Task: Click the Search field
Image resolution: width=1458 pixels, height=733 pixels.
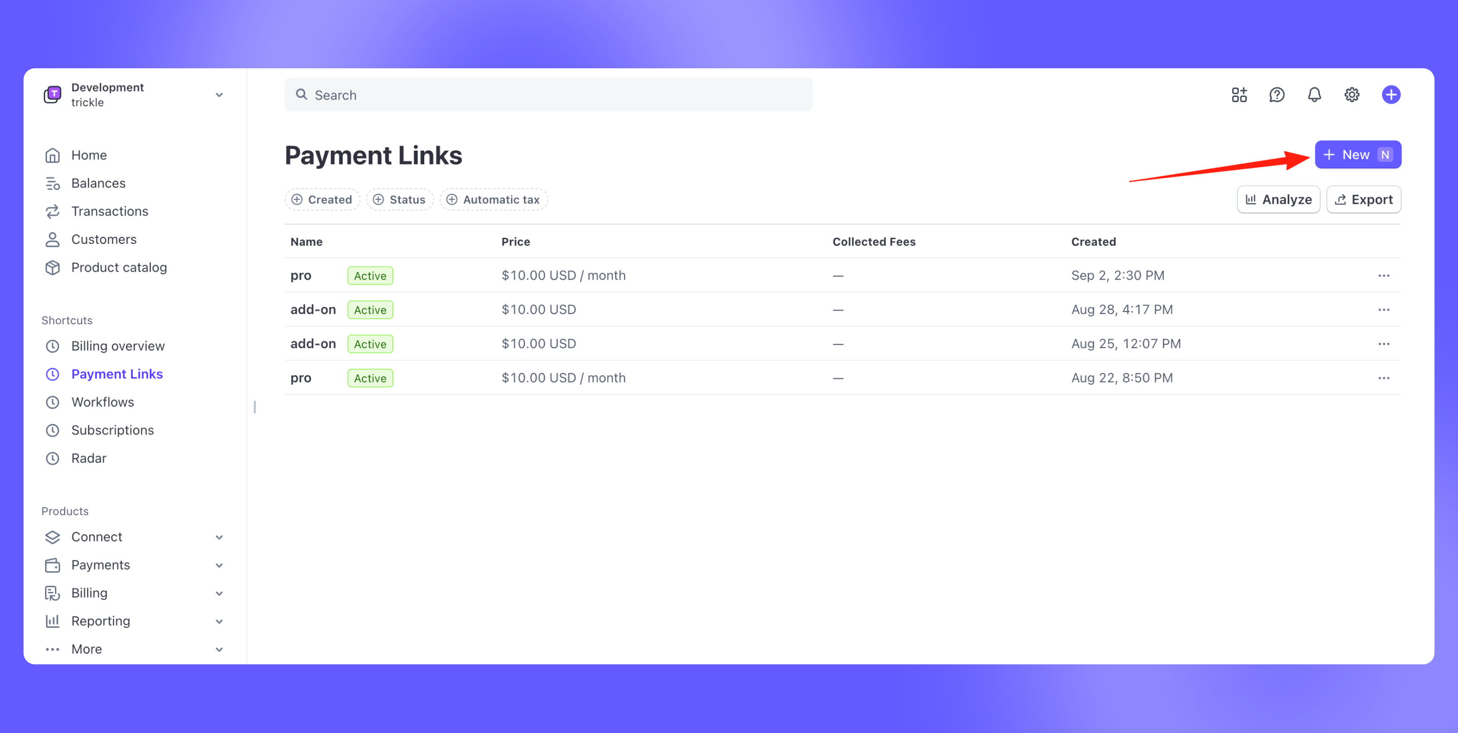Action: click(548, 95)
